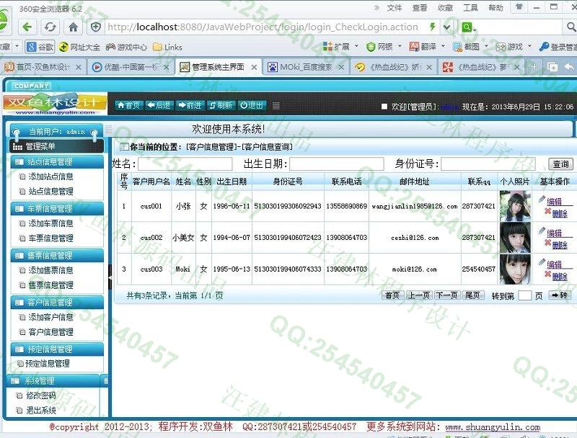This screenshot has width=577, height=438.
Task: Open the 游戏中心 bookmark
Action: [126, 47]
